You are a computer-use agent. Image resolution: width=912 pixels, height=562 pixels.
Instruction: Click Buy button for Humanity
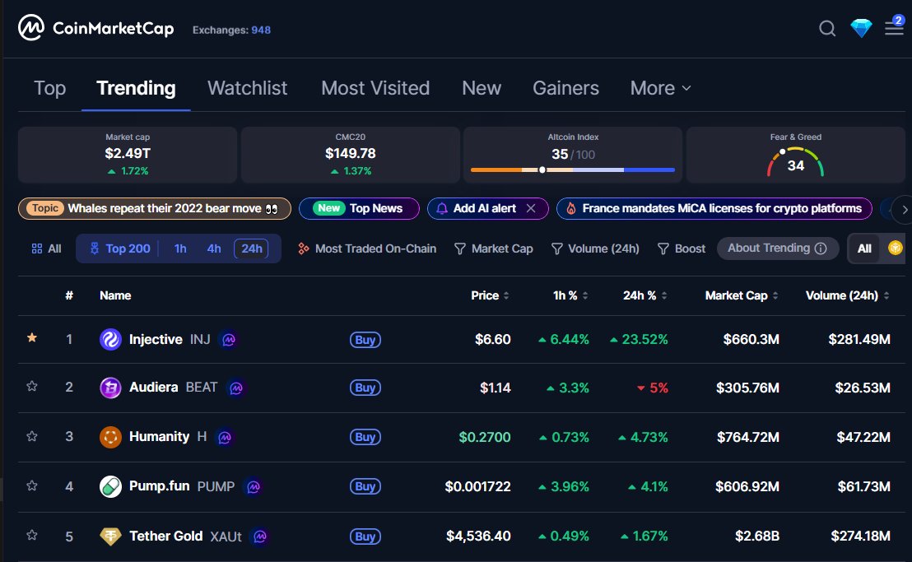click(365, 437)
